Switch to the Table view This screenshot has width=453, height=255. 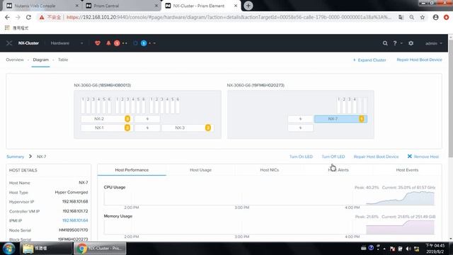63,59
